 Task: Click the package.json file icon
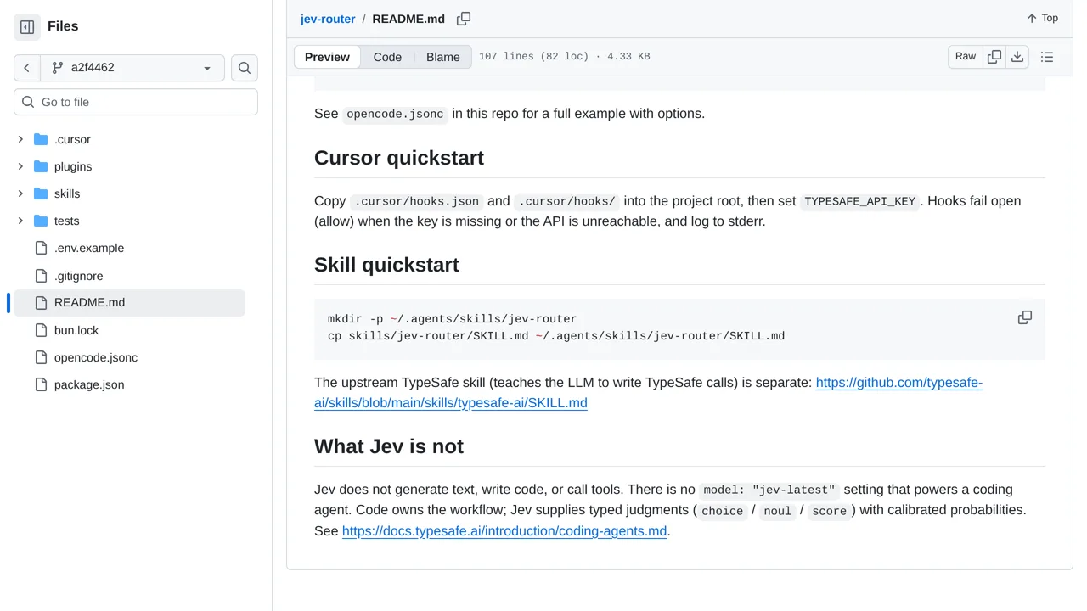pyautogui.click(x=41, y=384)
